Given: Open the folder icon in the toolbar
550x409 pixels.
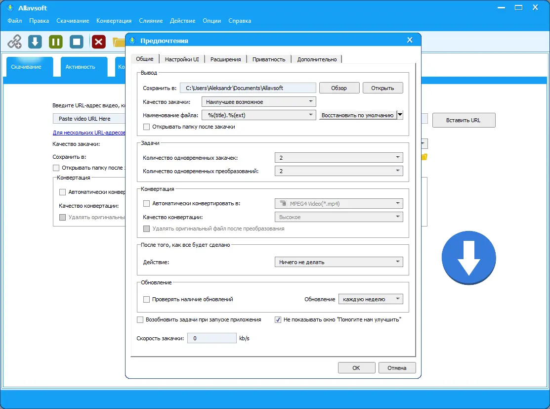Looking at the screenshot, I should 119,42.
